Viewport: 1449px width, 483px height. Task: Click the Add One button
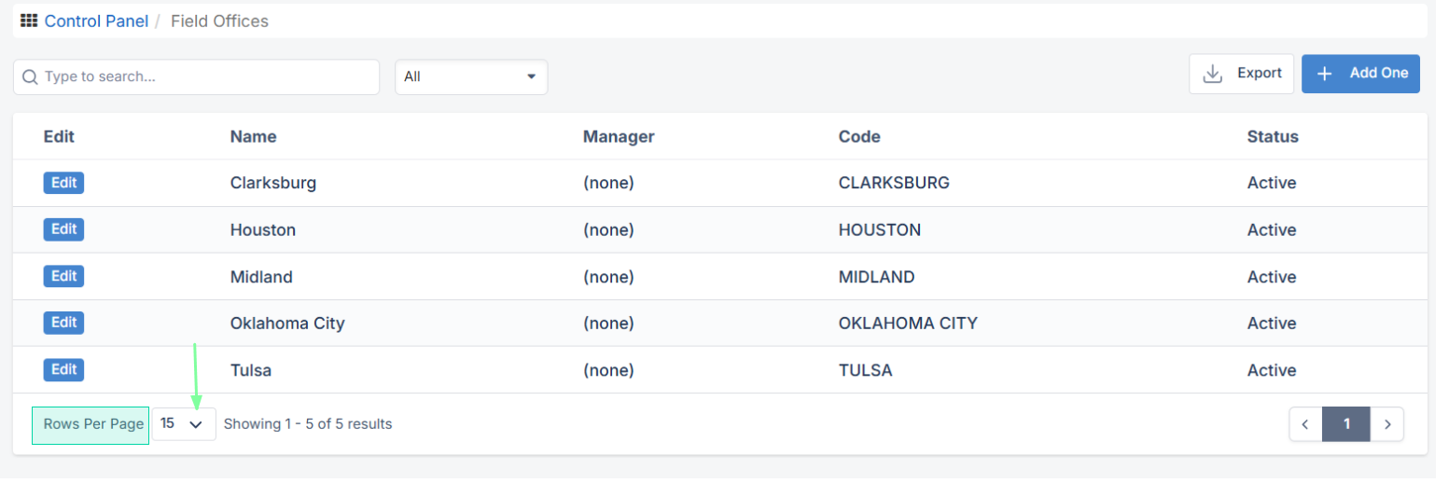coord(1360,74)
